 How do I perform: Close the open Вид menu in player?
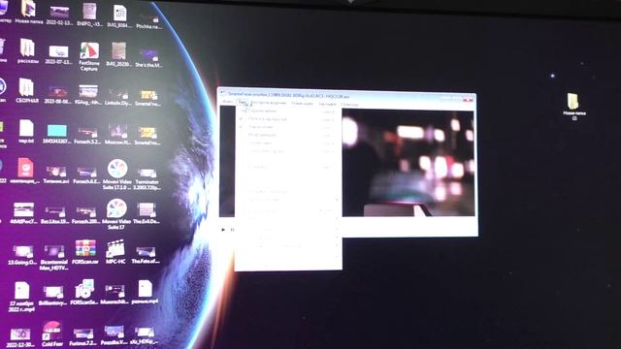pos(242,103)
